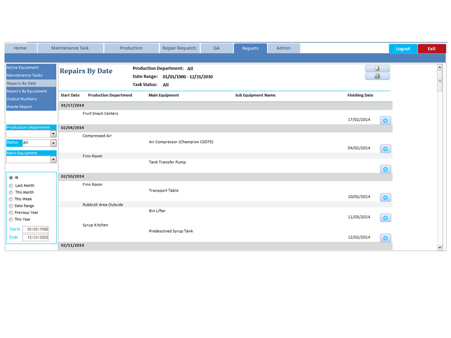Viewport: 451px width, 338px height.
Task: Click the Predesolved Syrup Tank equipment text
Action: pyautogui.click(x=171, y=231)
